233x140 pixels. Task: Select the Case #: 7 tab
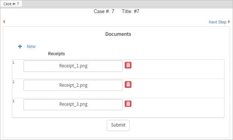coord(11,4)
